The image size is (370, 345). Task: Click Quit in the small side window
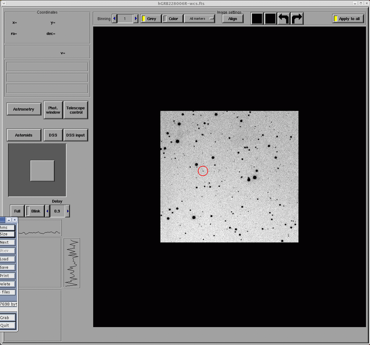pyautogui.click(x=7, y=326)
